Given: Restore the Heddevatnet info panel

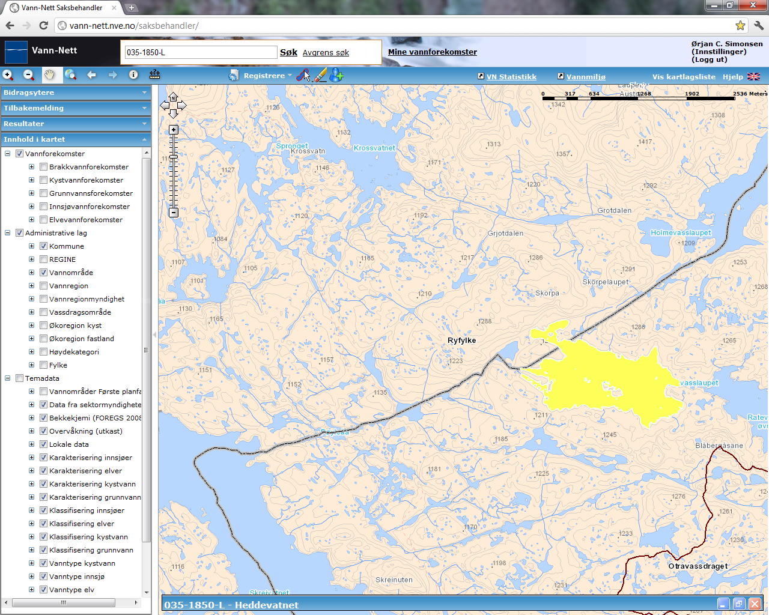Looking at the screenshot, I should point(739,604).
